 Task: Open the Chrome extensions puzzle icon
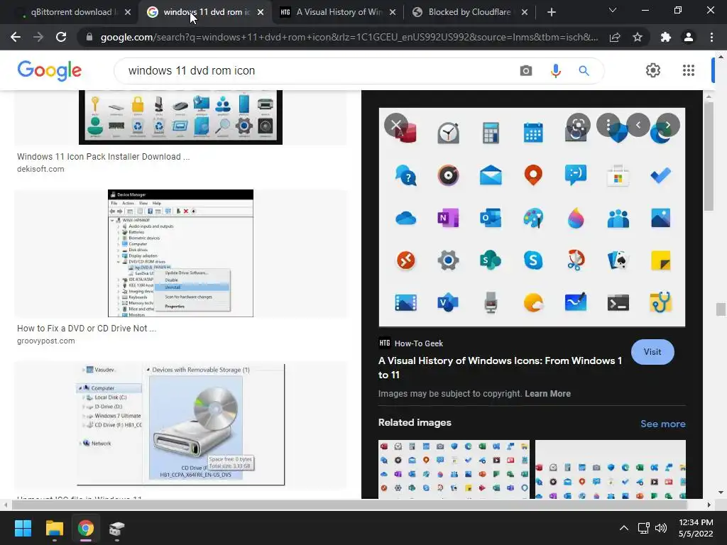tap(666, 37)
